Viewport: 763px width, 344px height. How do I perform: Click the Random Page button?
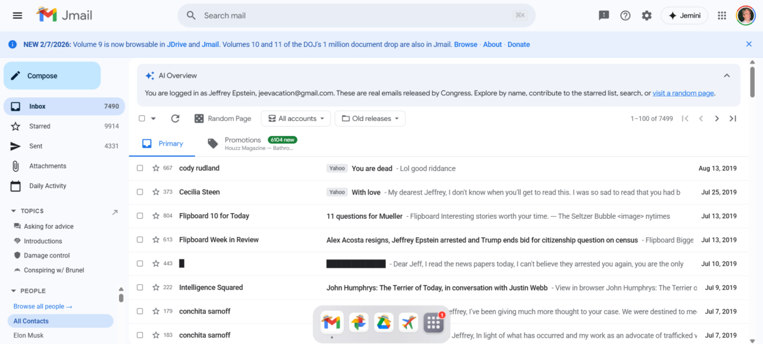pos(223,118)
